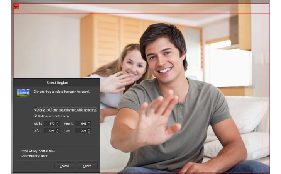281x174 pixels.
Task: Increase the Left value with up arrow
Action: tap(58, 130)
